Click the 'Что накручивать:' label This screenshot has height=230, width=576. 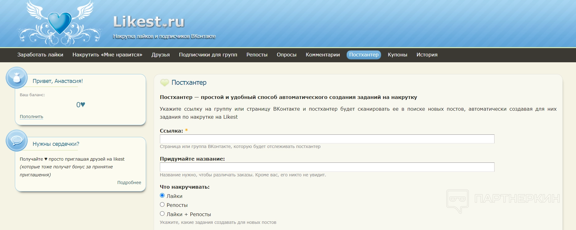185,187
